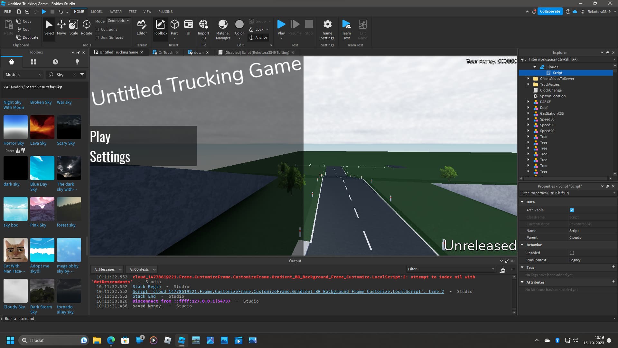Click Settings in the game menu

tap(110, 157)
